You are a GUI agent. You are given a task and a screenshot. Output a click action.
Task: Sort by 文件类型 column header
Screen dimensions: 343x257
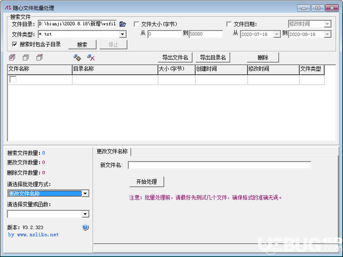[312, 69]
